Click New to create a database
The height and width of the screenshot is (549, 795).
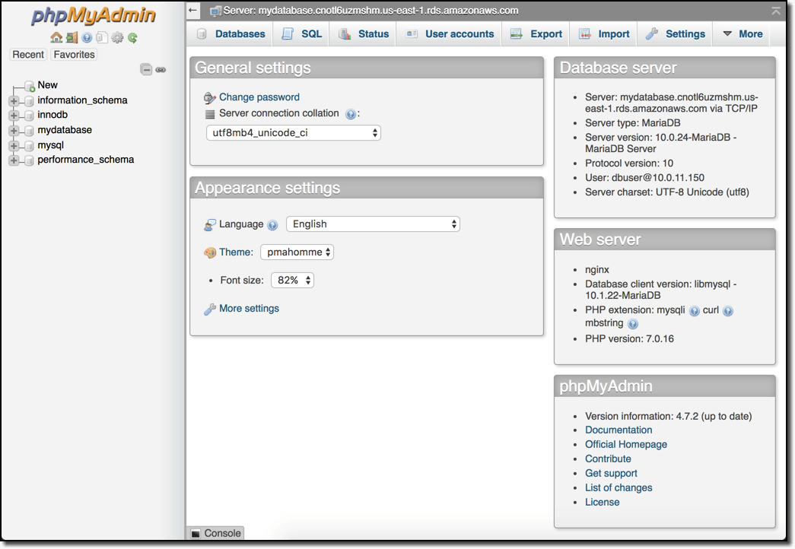pyautogui.click(x=47, y=84)
